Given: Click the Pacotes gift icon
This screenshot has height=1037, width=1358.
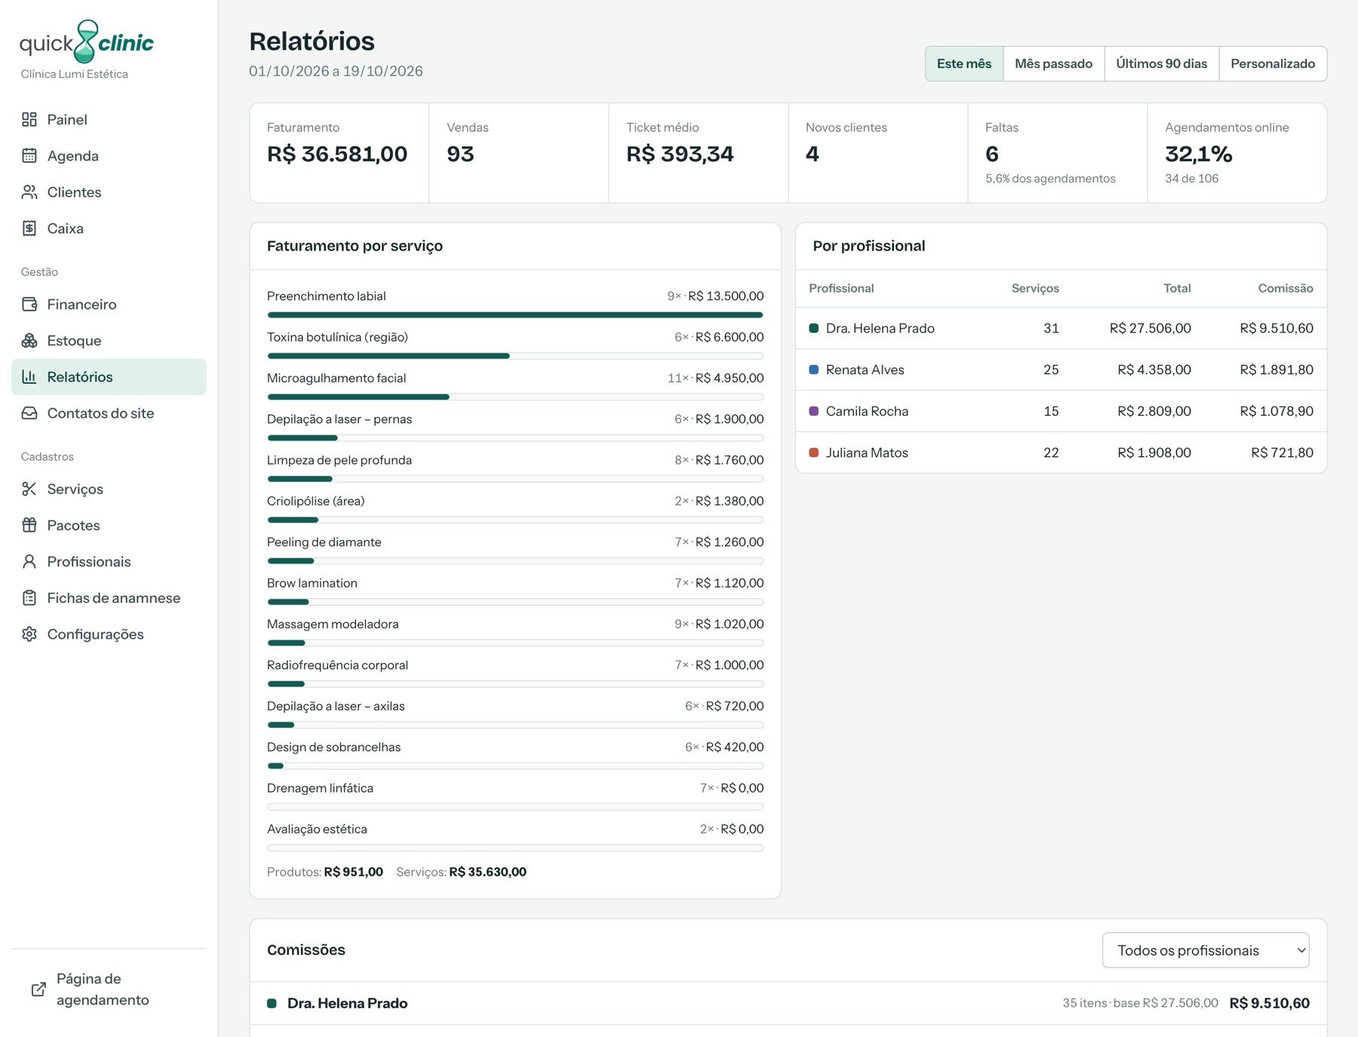Looking at the screenshot, I should click(29, 525).
